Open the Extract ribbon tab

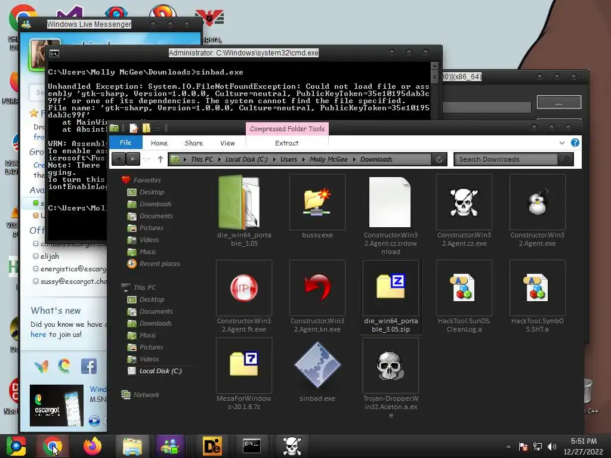pyautogui.click(x=286, y=143)
